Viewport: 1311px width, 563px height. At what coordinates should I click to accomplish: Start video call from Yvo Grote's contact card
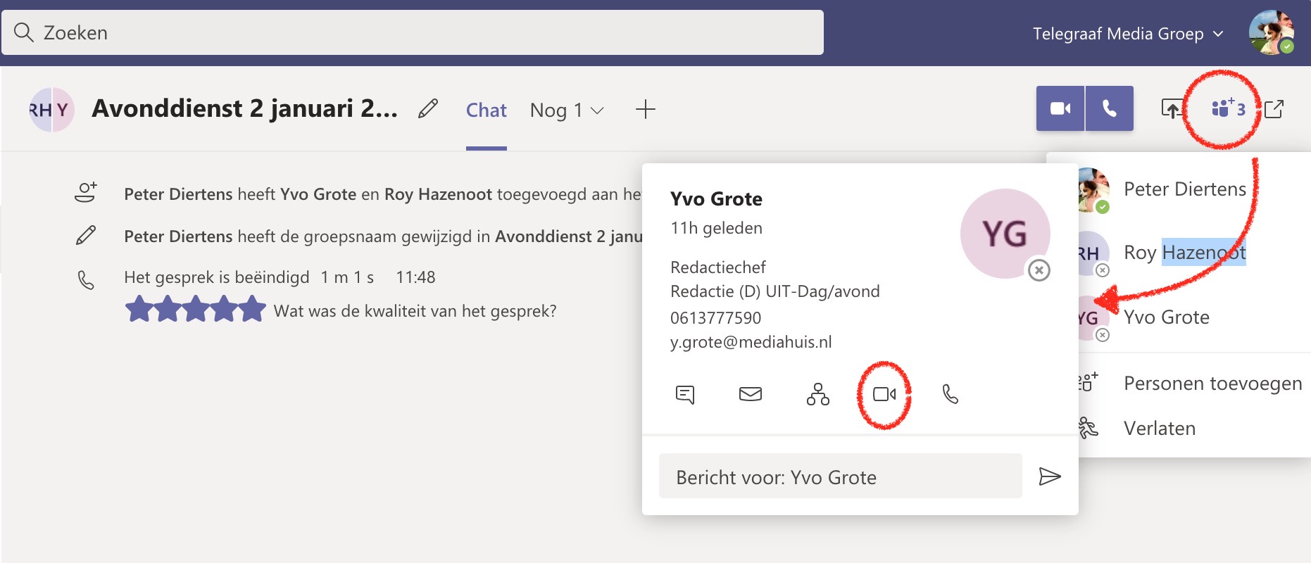tap(884, 394)
